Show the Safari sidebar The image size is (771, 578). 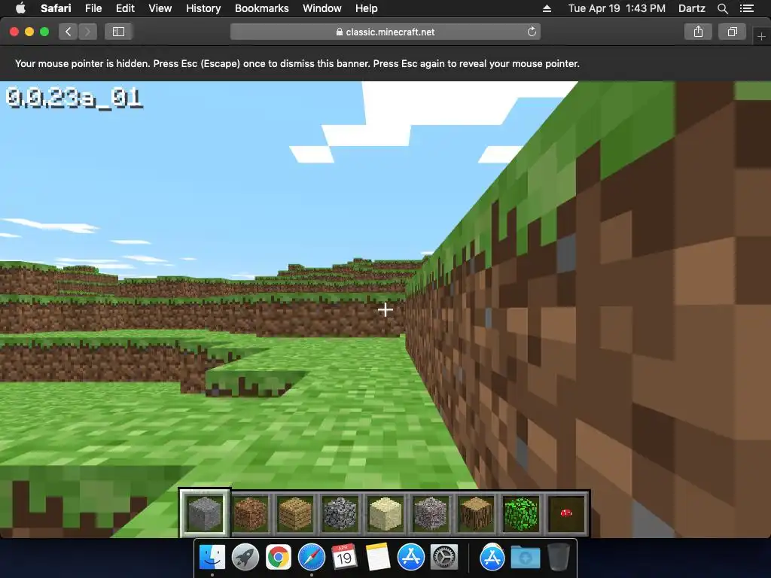point(118,32)
